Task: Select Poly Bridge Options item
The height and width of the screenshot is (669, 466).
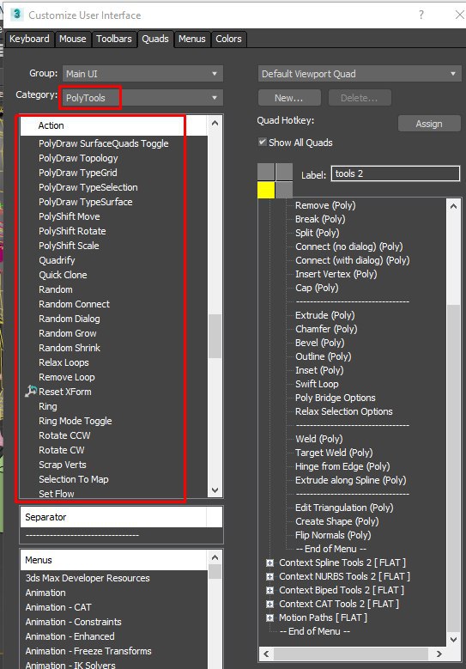Action: 335,398
